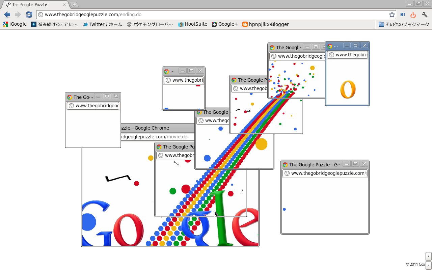
Task: Click globe icon in "The Go…" popup address bar
Action: (x=71, y=106)
